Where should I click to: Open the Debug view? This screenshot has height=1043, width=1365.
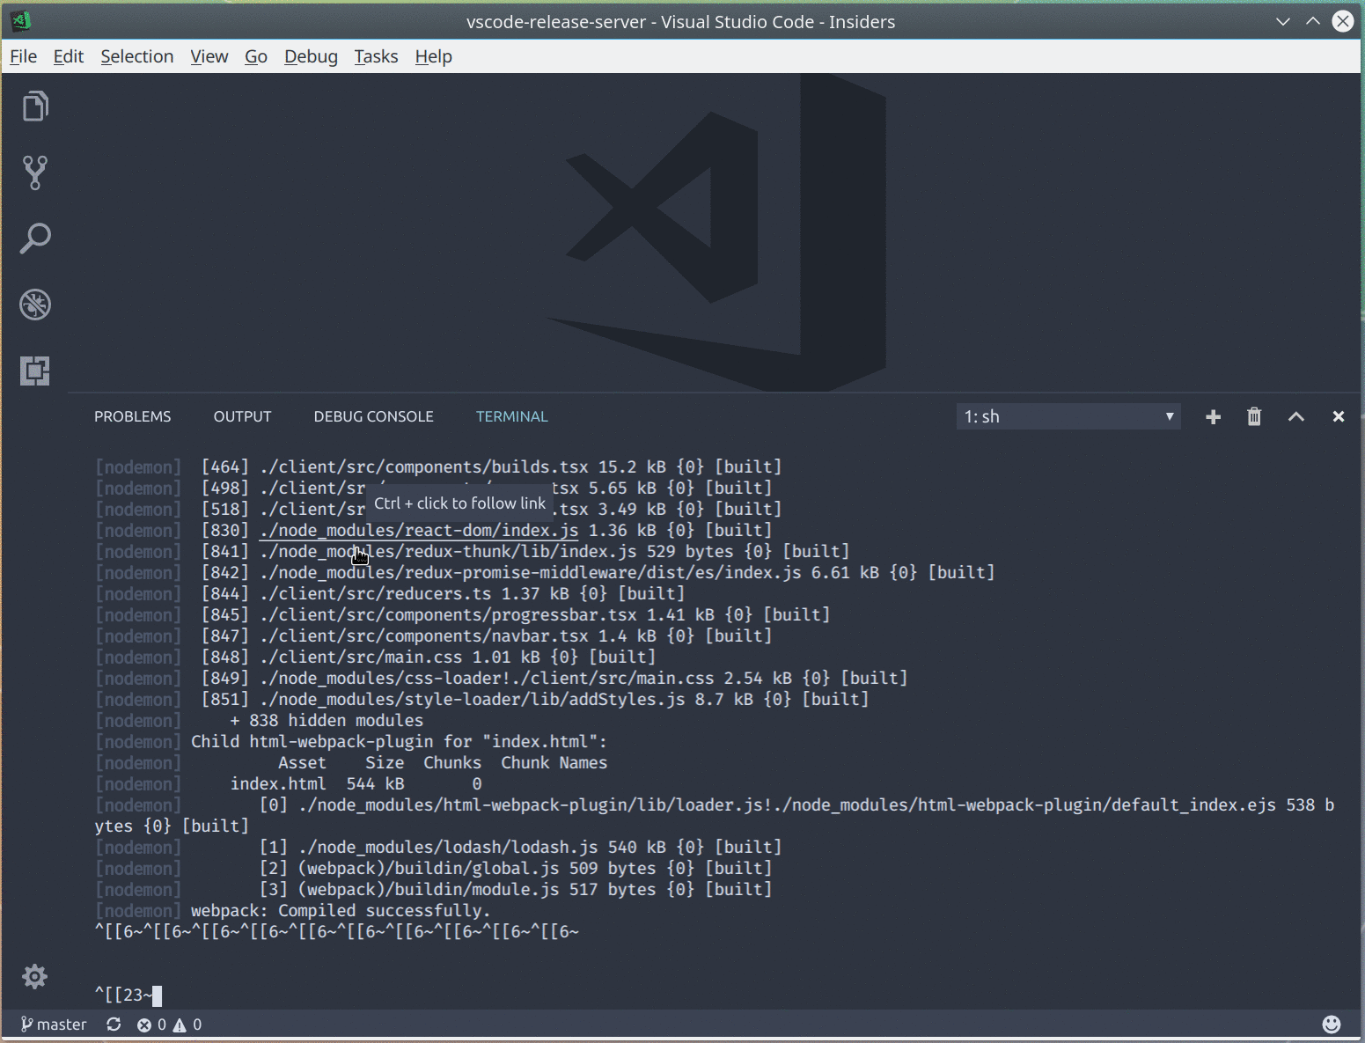[35, 305]
